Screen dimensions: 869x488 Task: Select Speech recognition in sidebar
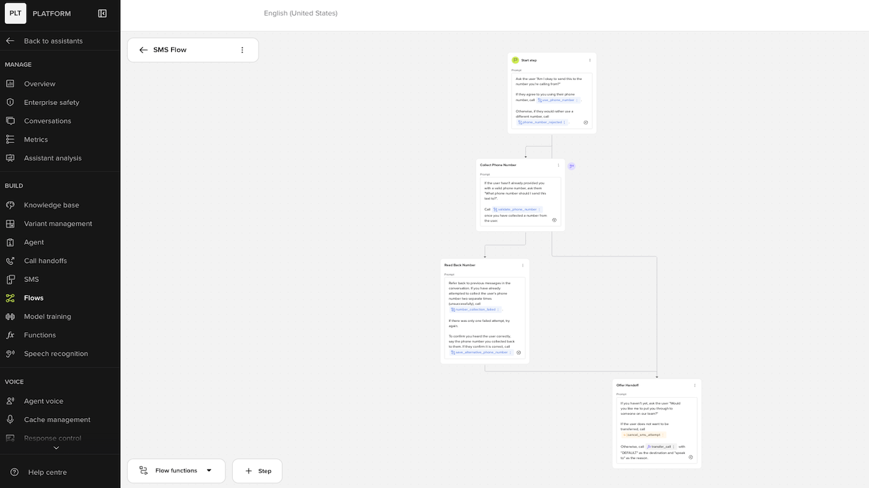coord(56,354)
